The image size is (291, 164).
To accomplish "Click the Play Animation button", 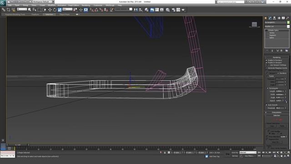I will click(x=266, y=153).
